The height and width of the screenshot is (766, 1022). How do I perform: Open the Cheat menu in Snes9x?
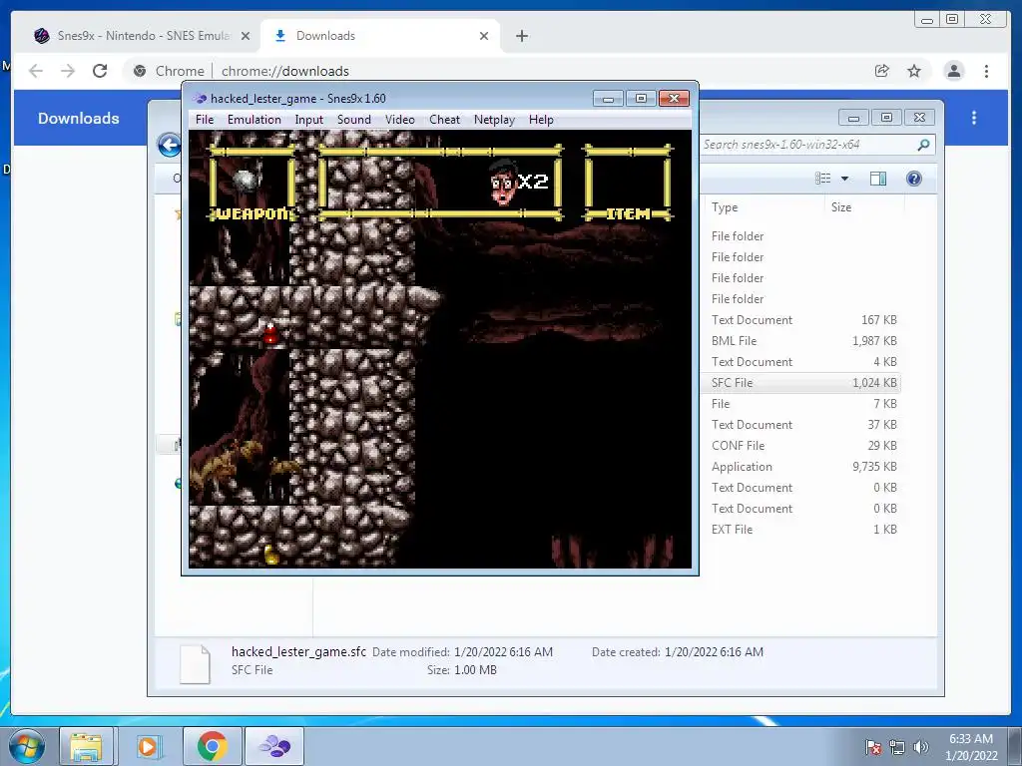pyautogui.click(x=444, y=120)
